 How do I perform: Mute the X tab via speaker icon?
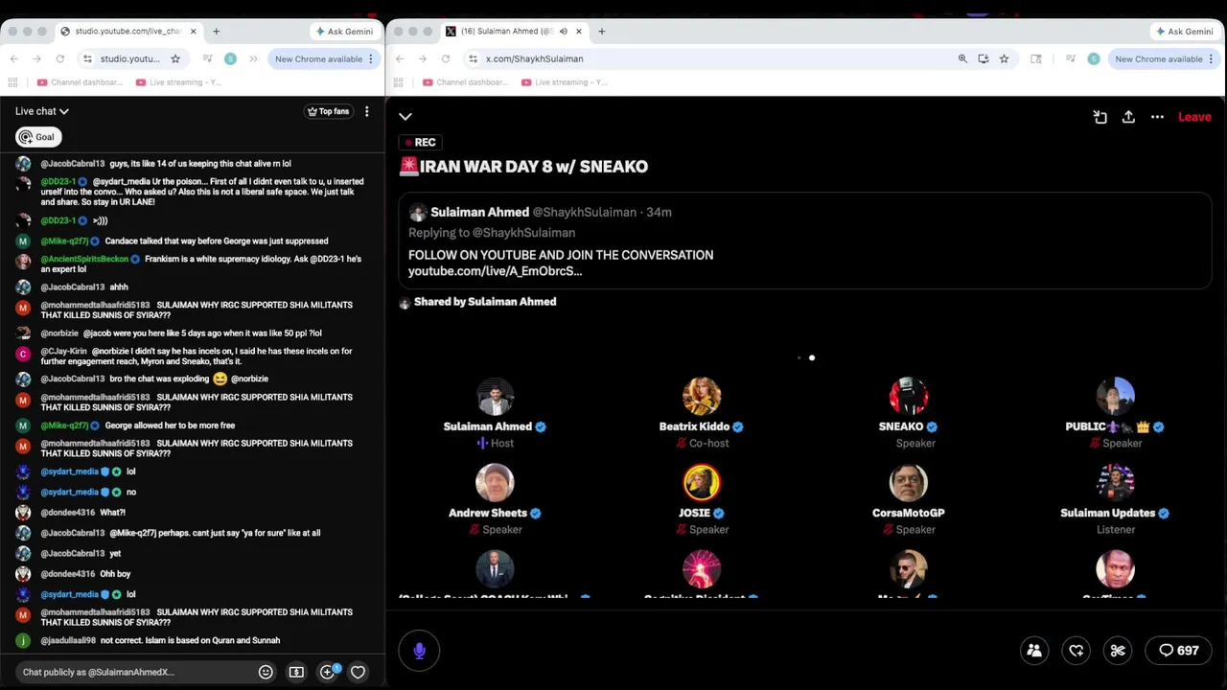pos(564,31)
